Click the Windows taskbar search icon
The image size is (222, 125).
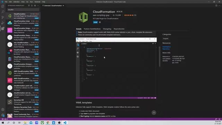click(8, 123)
